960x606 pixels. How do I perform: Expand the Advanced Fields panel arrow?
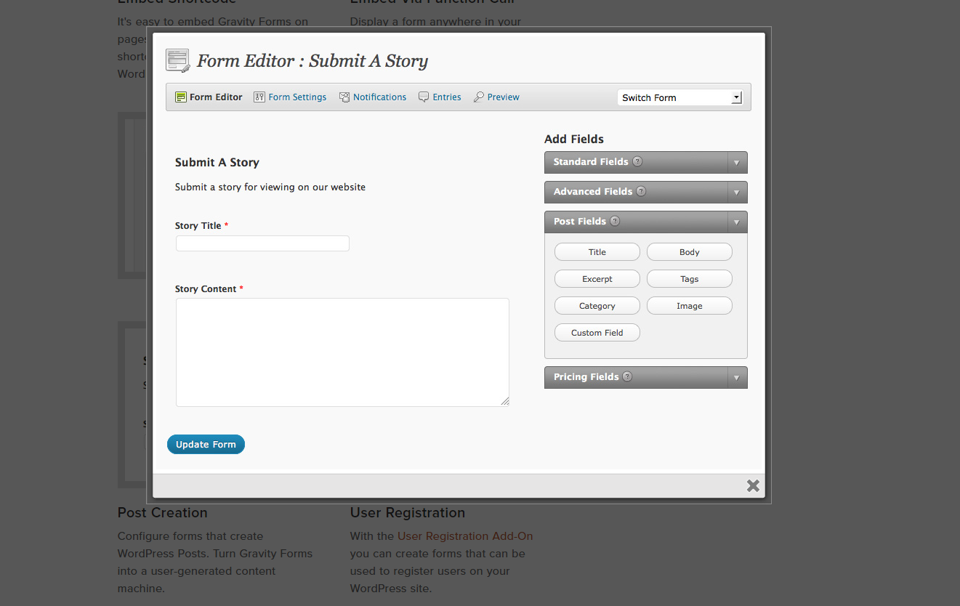click(736, 193)
